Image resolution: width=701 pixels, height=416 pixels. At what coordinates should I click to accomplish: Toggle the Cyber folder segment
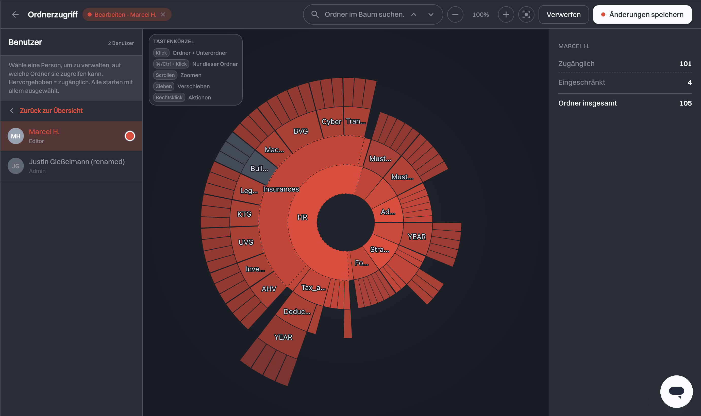(331, 122)
